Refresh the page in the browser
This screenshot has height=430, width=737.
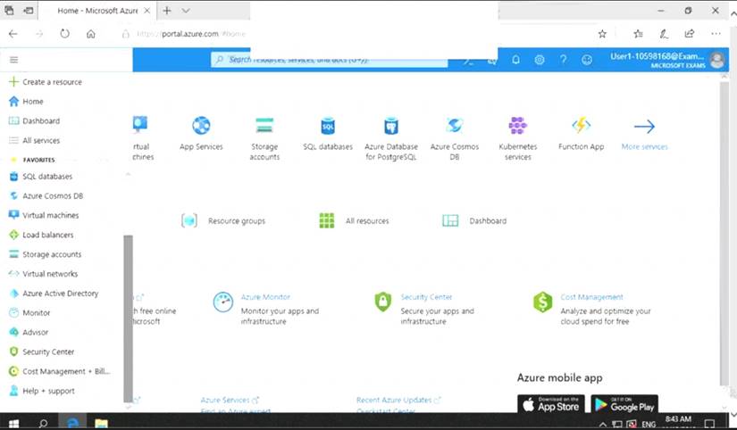65,34
